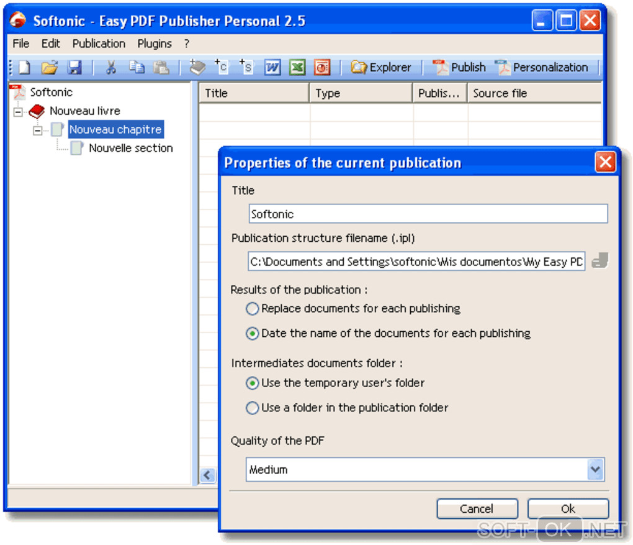Insert an Excel document icon
This screenshot has height=545, width=633.
click(297, 68)
